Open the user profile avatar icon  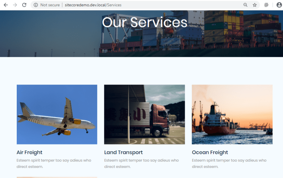tap(279, 5)
